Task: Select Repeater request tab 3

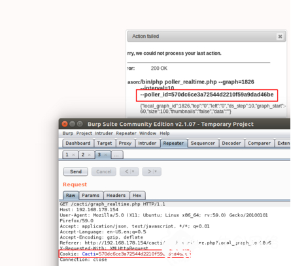Action: point(99,155)
